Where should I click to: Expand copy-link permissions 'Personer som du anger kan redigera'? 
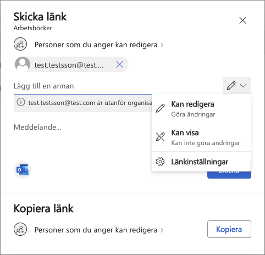[x=99, y=230]
